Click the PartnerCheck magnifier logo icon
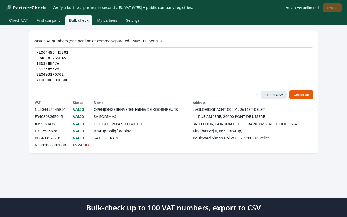Viewport: 347px width, 217px height. (8, 8)
